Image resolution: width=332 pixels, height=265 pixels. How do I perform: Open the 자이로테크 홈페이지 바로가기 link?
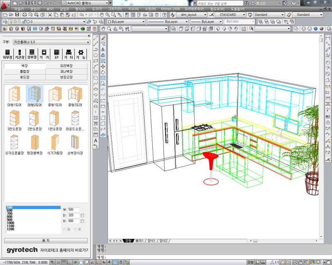pos(64,250)
